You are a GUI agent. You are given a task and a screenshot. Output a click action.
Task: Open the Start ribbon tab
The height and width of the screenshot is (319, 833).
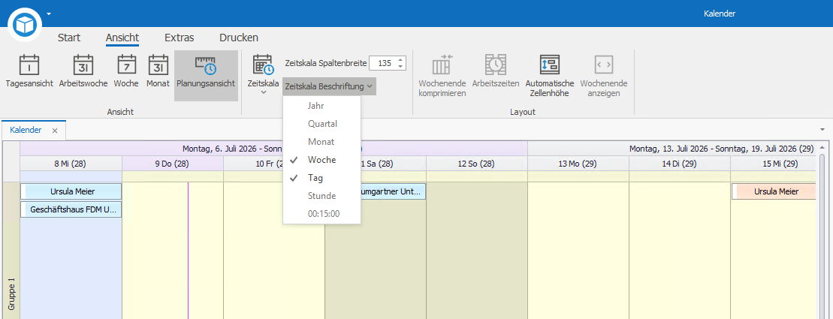coord(69,38)
